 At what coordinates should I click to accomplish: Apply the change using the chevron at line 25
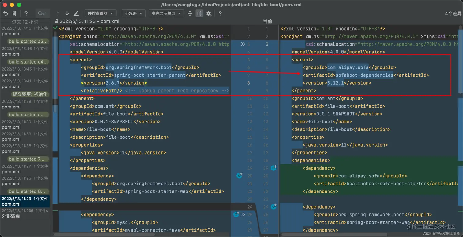(243, 214)
